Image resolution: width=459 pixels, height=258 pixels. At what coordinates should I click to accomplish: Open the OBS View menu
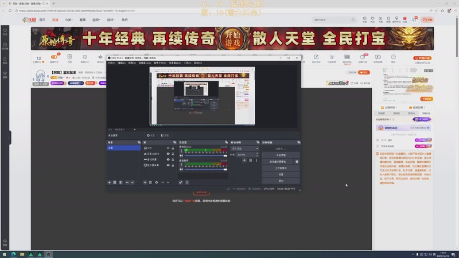click(x=132, y=63)
